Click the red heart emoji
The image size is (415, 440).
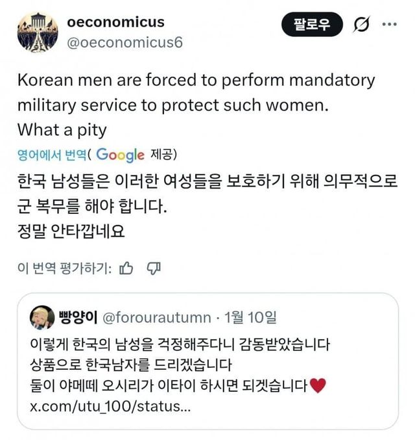[x=318, y=385]
